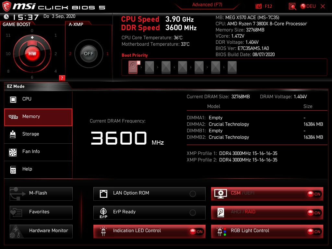Click the ErP leaf icon
Image resolution: width=332 pixels, height=249 pixels.
(x=103, y=213)
